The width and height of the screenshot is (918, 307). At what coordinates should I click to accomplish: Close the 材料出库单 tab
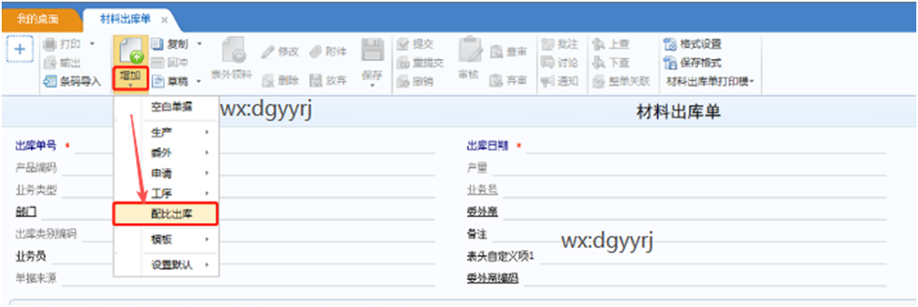point(164,20)
